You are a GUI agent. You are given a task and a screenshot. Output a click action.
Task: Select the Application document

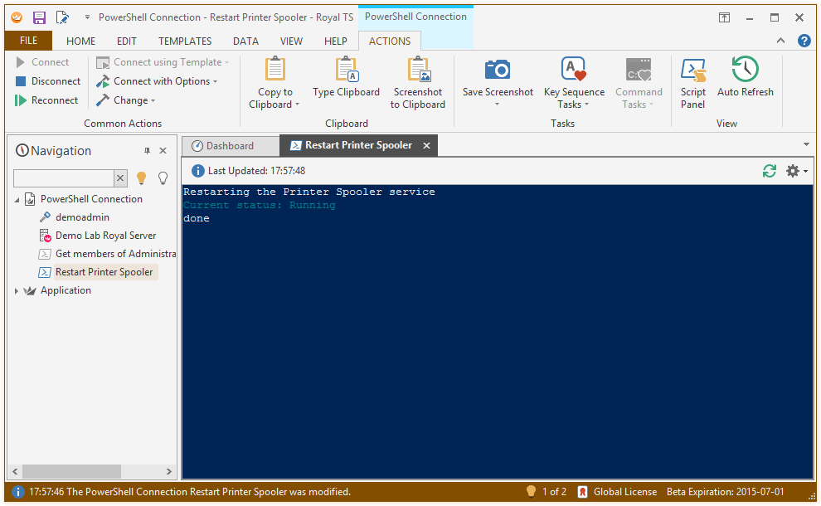[x=57, y=290]
